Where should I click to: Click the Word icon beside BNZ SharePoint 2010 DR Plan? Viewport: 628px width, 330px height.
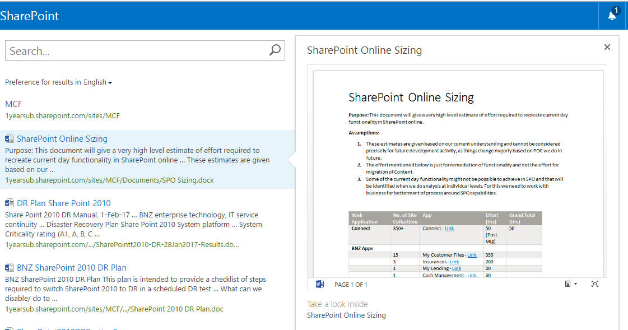[x=8, y=267]
